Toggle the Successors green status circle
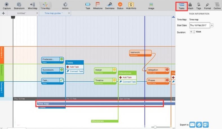 coord(62,70)
